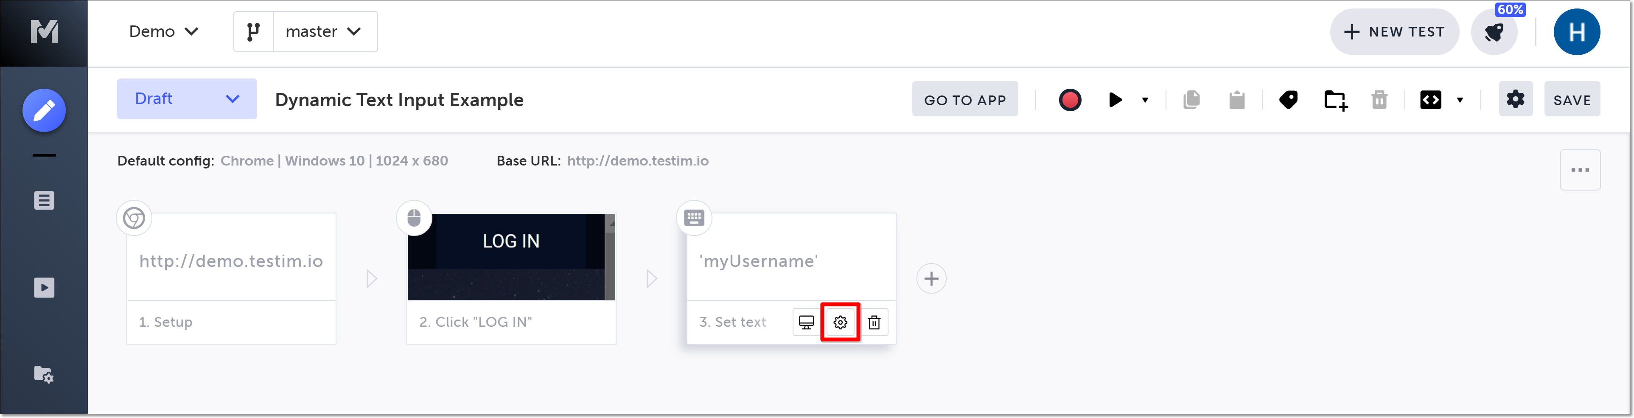The width and height of the screenshot is (1634, 418).
Task: Open the test list in sidebar
Action: click(x=44, y=200)
